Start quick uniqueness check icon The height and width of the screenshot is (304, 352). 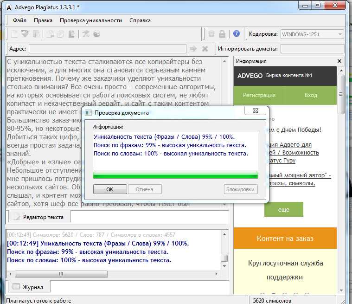(x=85, y=34)
